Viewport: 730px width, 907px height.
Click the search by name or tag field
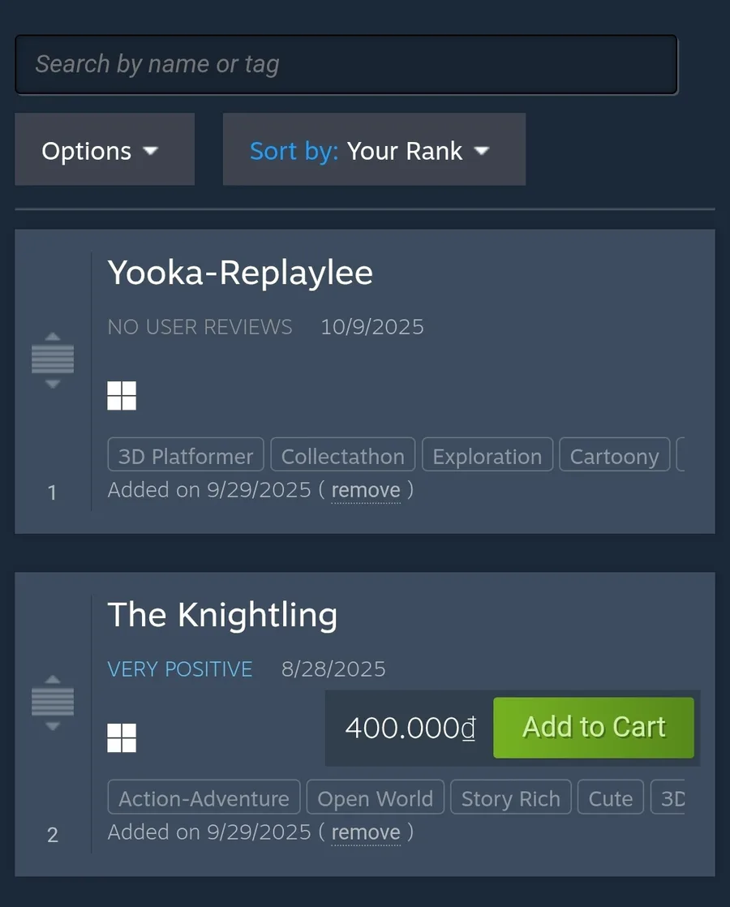point(346,64)
